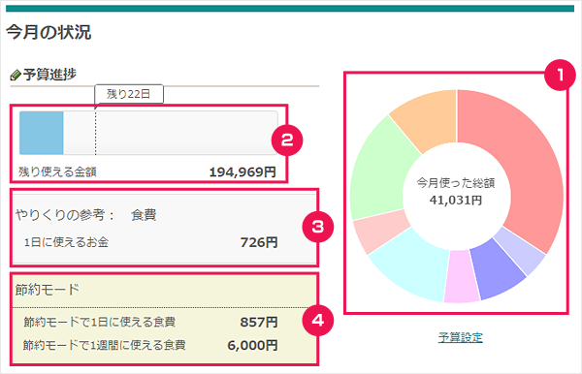Click the やりくりの参考 食費 heading
The width and height of the screenshot is (582, 374).
point(85,215)
